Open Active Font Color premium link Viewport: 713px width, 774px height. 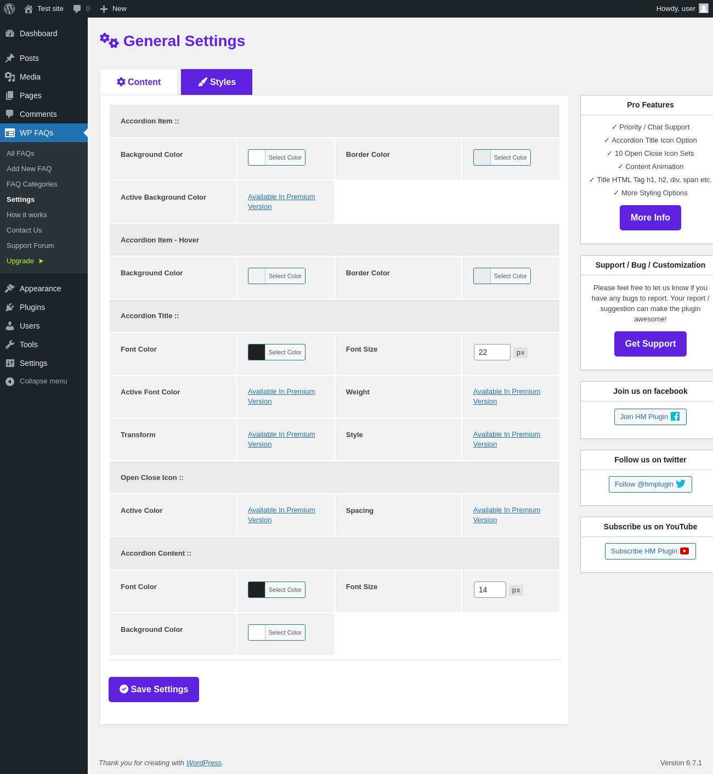tap(281, 397)
